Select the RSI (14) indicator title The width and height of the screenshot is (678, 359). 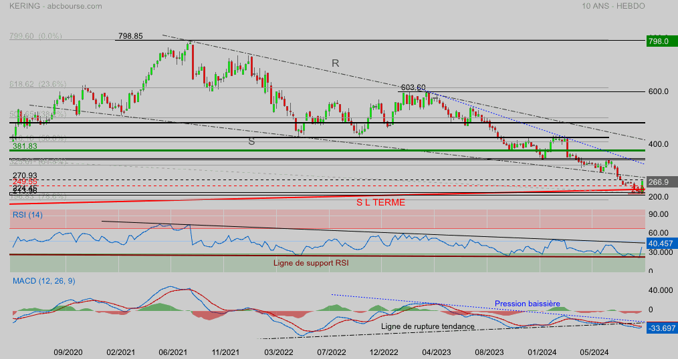(27, 215)
